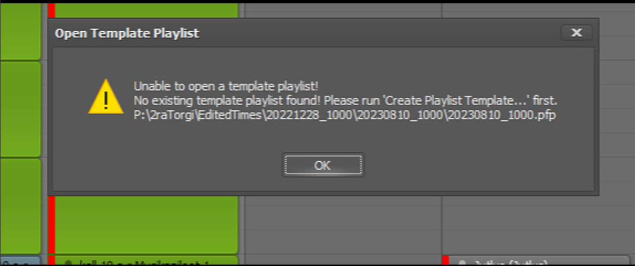Click the 'No existing template playlist found' line

(345, 101)
